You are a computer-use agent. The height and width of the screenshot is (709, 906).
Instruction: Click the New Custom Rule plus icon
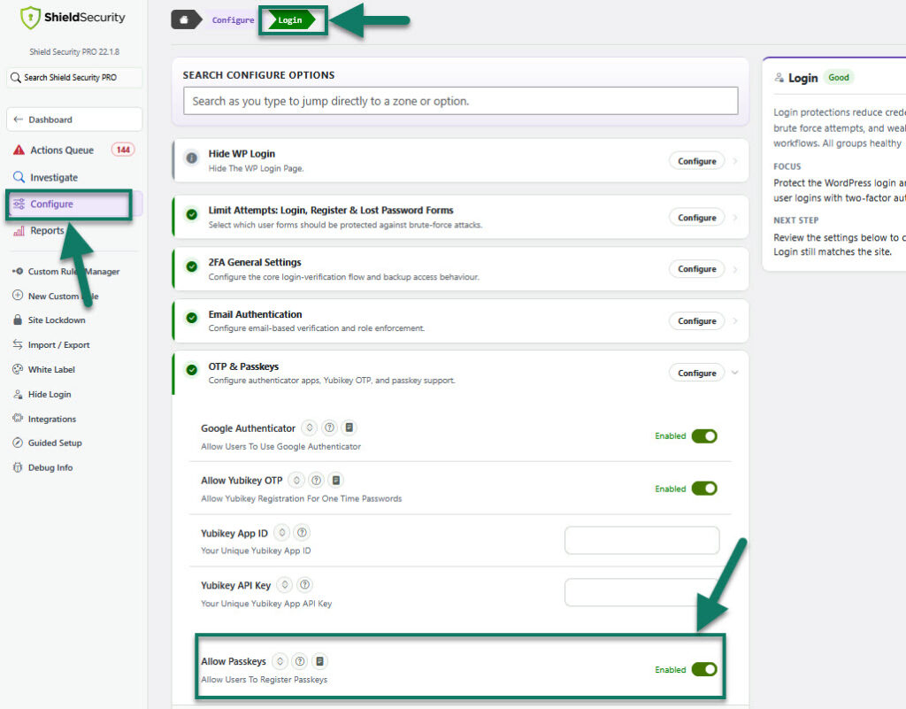18,296
